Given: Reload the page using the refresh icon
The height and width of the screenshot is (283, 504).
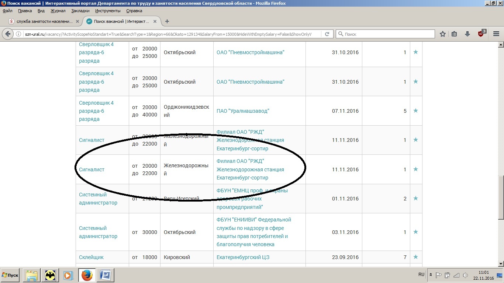Looking at the screenshot, I should pyautogui.click(x=327, y=34).
